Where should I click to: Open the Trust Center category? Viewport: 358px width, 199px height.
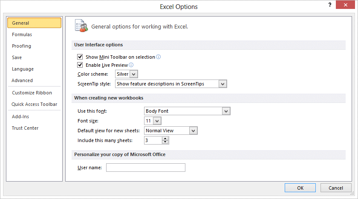click(34, 128)
